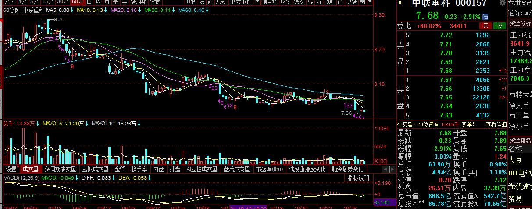
Task: Switch to weekly 周 K-line
Action: click(x=98, y=2)
